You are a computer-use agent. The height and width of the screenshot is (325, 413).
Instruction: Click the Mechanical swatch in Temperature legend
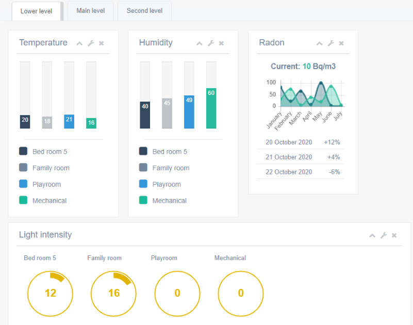(23, 200)
